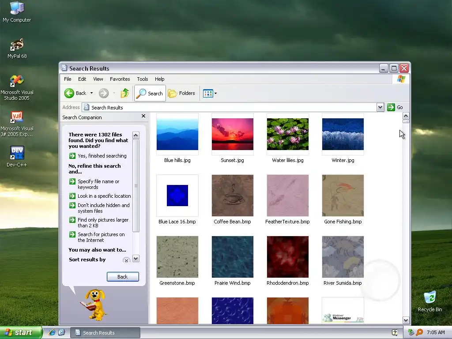Viewport: 452px width, 339px height.
Task: Open the Tools menu
Action: [143, 79]
